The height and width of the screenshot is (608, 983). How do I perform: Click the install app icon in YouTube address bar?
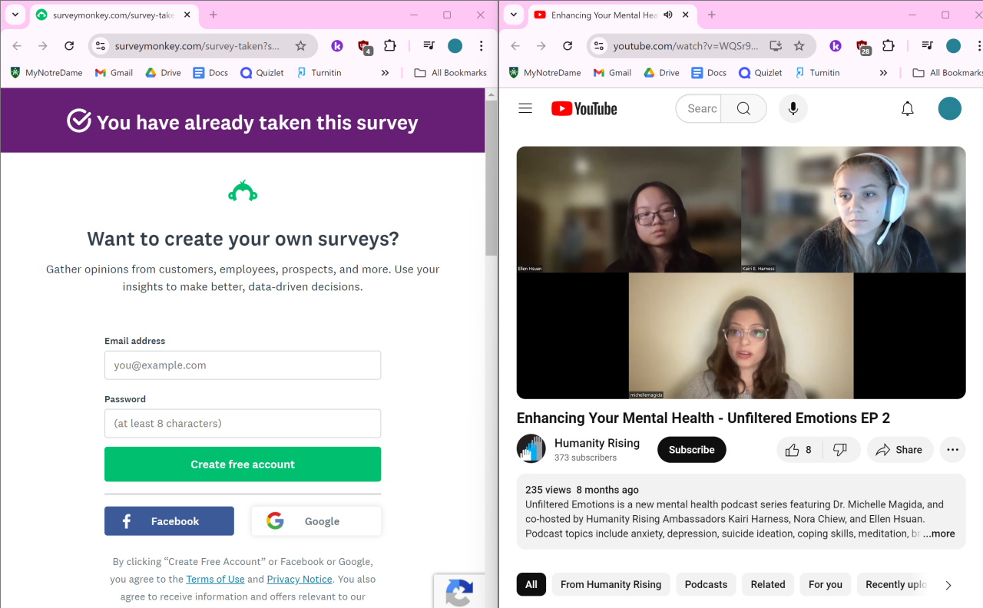pyautogui.click(x=776, y=46)
